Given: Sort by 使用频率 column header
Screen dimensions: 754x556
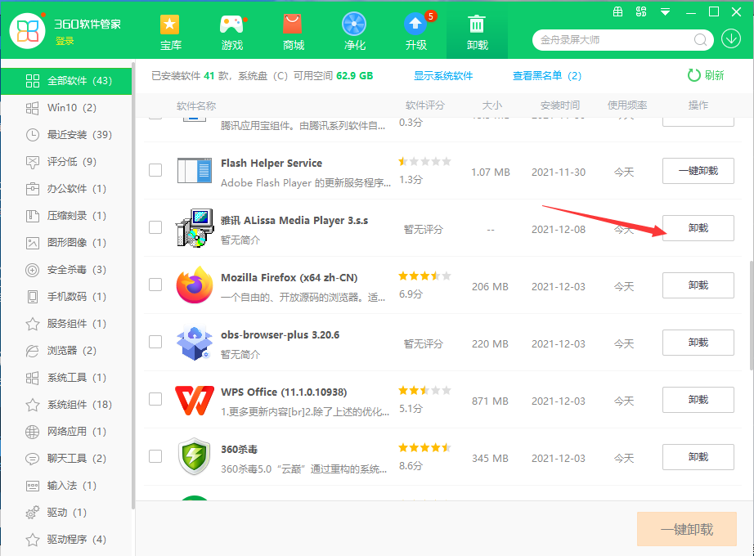Looking at the screenshot, I should tap(627, 105).
